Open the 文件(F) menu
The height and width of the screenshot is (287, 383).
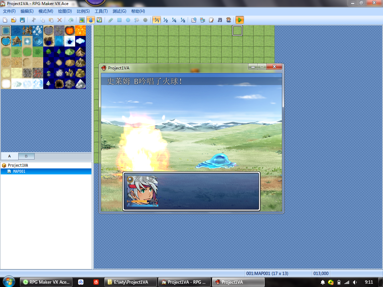click(x=9, y=11)
